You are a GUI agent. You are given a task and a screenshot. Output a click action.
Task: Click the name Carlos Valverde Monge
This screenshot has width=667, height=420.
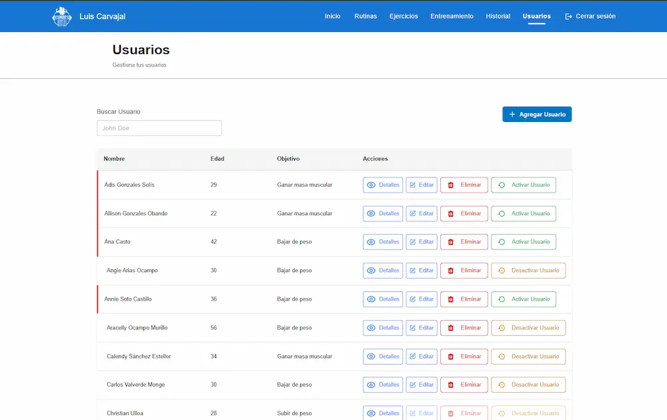(x=135, y=385)
